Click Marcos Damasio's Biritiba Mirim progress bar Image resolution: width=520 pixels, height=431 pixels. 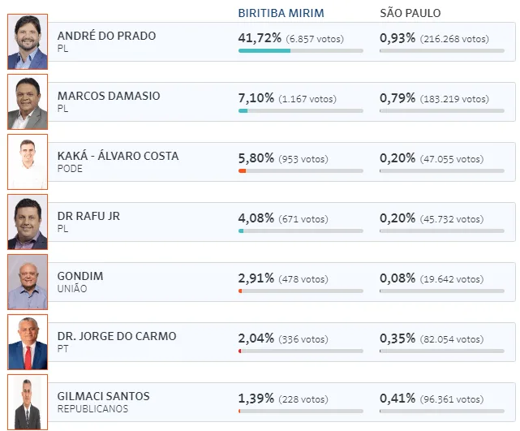pyautogui.click(x=300, y=111)
